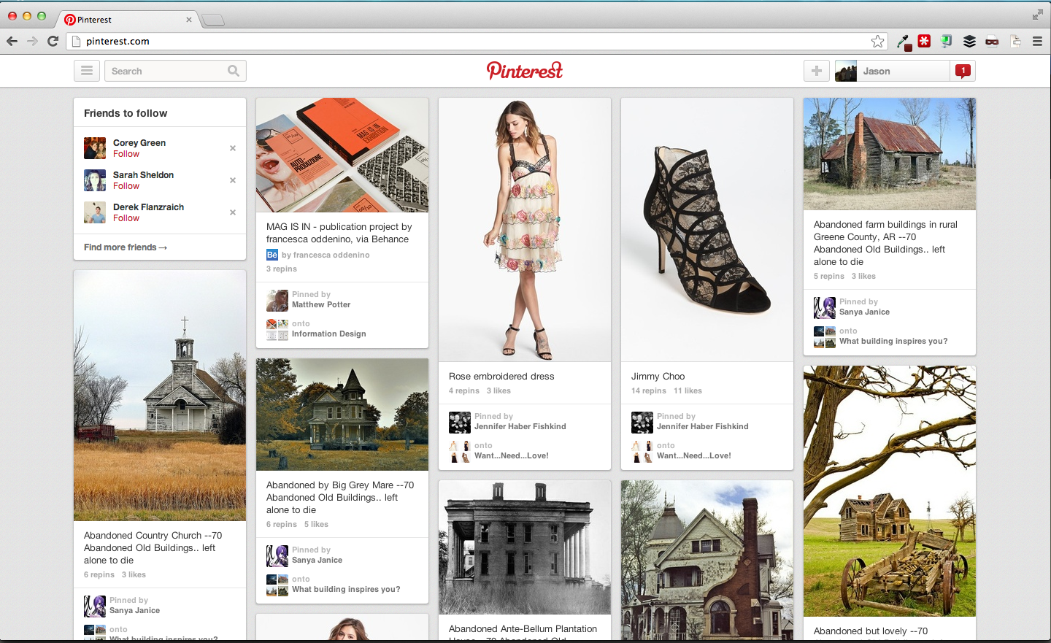Viewport: 1051px width, 643px height.
Task: Close the Pinterest browser tab
Action: (189, 20)
